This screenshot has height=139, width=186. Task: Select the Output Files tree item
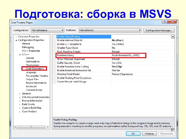point(32,79)
